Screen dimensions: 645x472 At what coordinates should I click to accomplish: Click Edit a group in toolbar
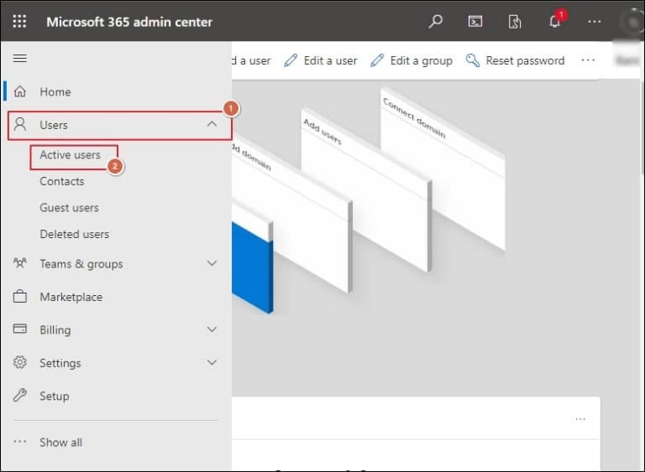tap(412, 60)
